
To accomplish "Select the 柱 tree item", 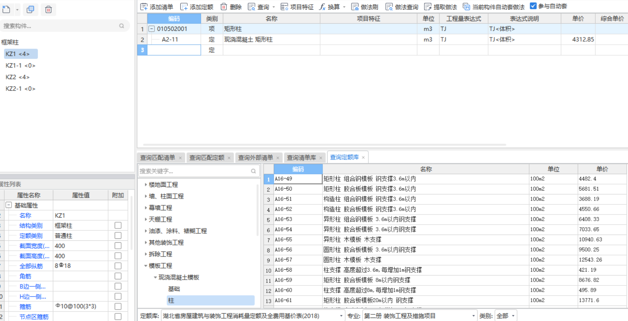I will point(210,300).
